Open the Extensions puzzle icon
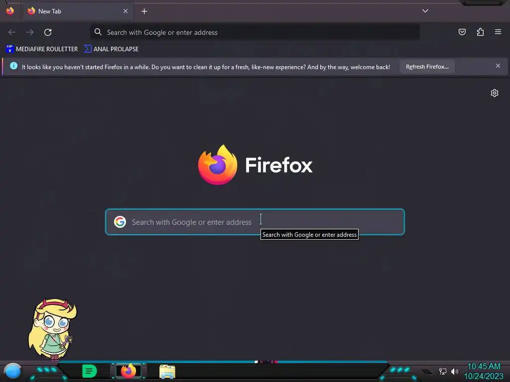 [x=480, y=32]
